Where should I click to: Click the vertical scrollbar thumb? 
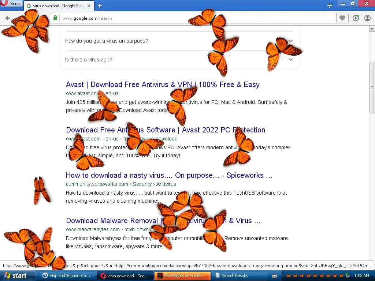(372, 88)
